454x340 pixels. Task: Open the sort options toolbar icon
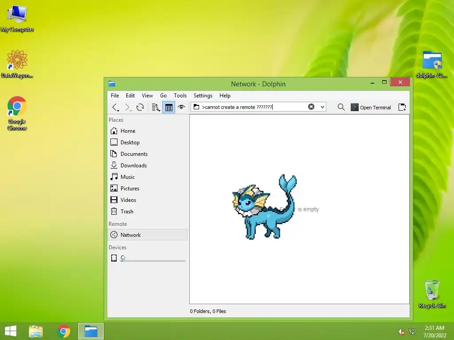156,107
